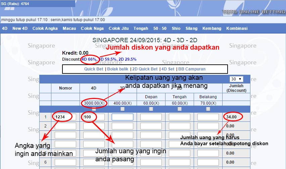Click the 3000.00(X) 4D multiplier
This screenshot has height=169, width=286.
coord(94,103)
